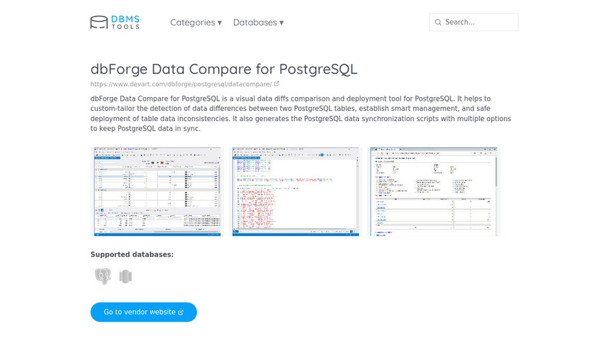Click the down arrow next to Categories
This screenshot has height=342, width=609.
click(220, 22)
